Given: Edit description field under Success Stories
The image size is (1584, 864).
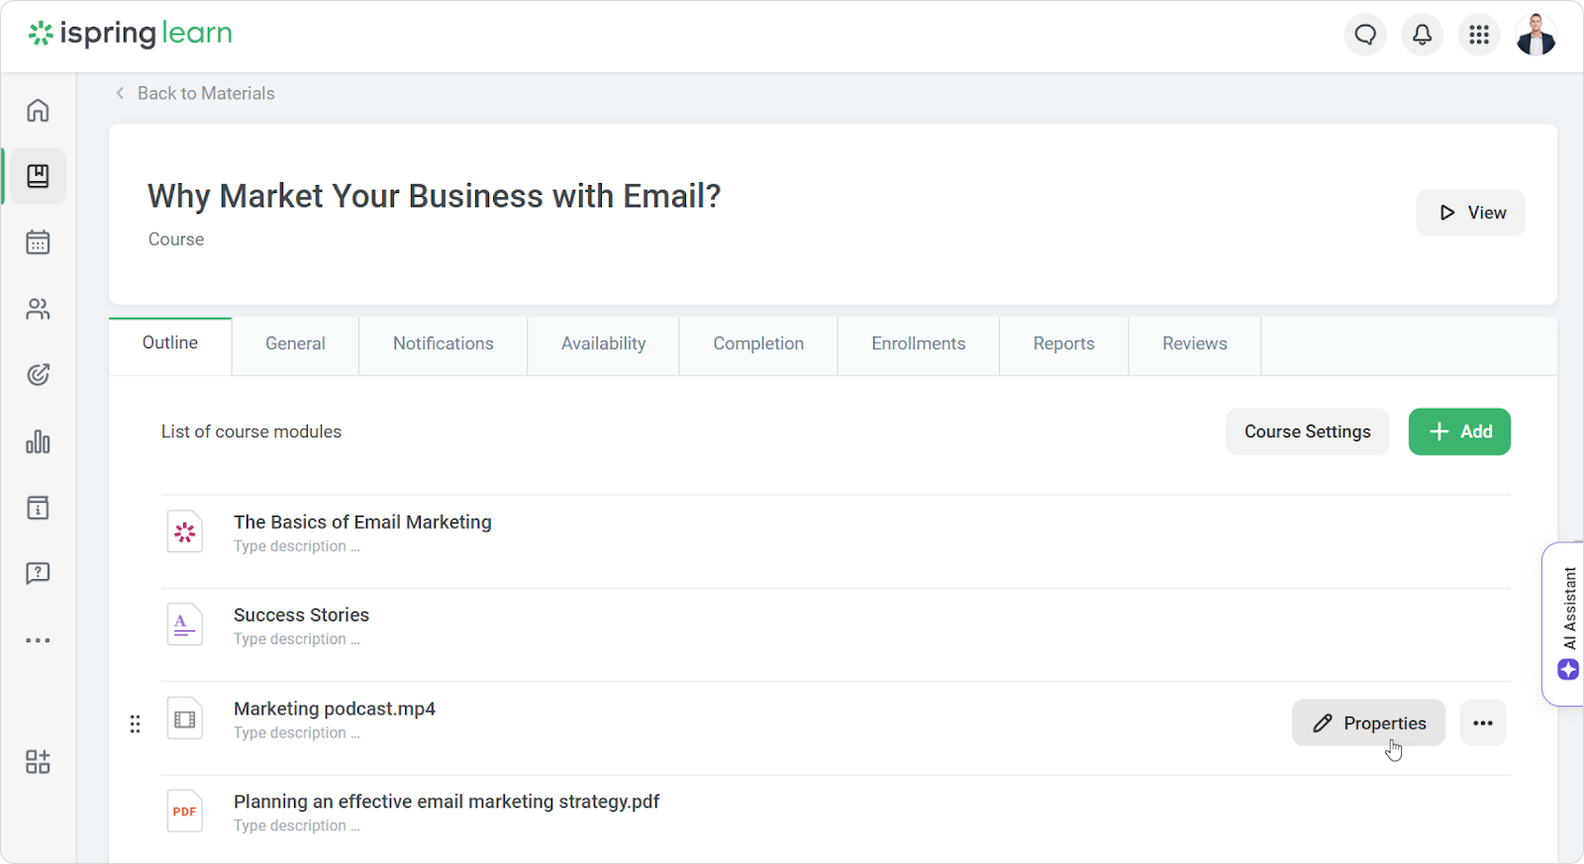Looking at the screenshot, I should (296, 639).
